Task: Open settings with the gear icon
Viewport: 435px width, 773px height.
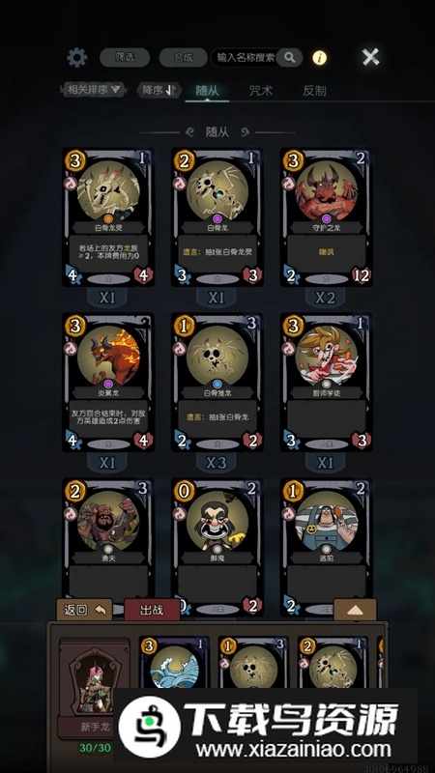Action: tap(77, 58)
